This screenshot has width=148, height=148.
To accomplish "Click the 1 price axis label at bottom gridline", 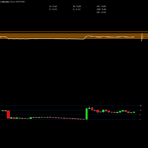I will pyautogui.click(x=140, y=119).
